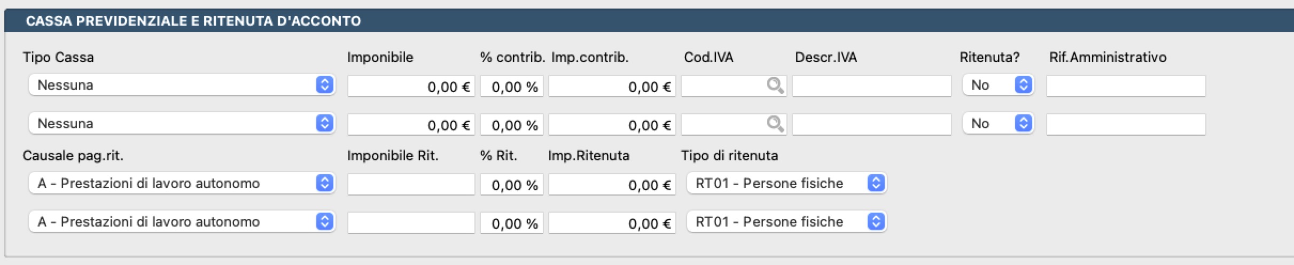
Task: Open first Tipo Cassa dropdown showing Nessuna
Action: [182, 85]
